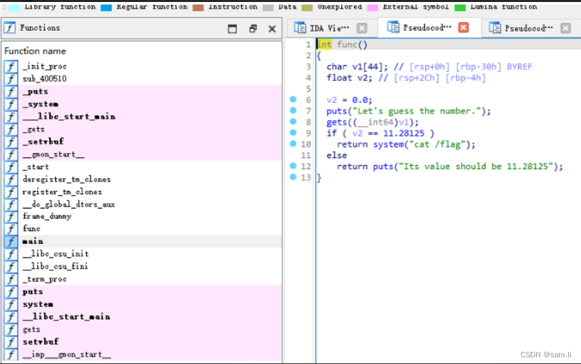Click the gets call in pseudocode
This screenshot has height=364, width=581.
(x=337, y=122)
